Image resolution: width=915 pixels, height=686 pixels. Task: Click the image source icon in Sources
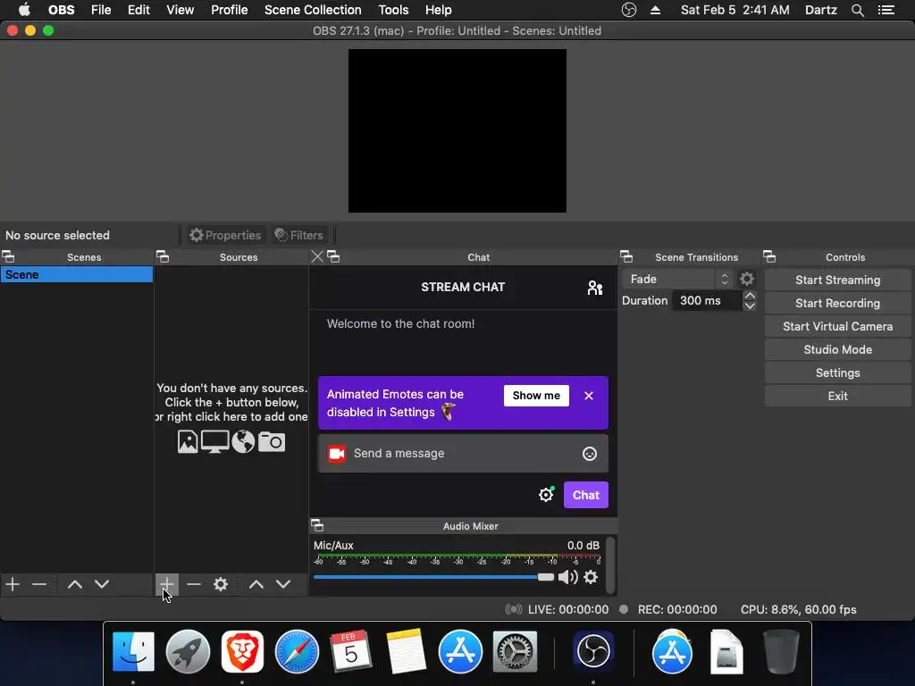[188, 441]
